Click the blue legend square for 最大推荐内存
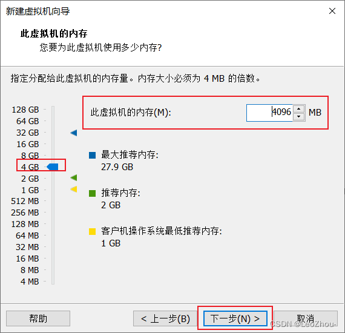The height and width of the screenshot is (333, 345). pos(92,155)
